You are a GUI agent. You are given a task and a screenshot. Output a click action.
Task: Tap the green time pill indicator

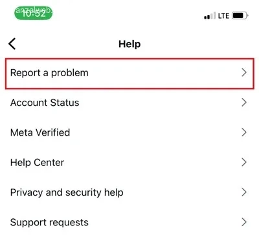click(34, 13)
